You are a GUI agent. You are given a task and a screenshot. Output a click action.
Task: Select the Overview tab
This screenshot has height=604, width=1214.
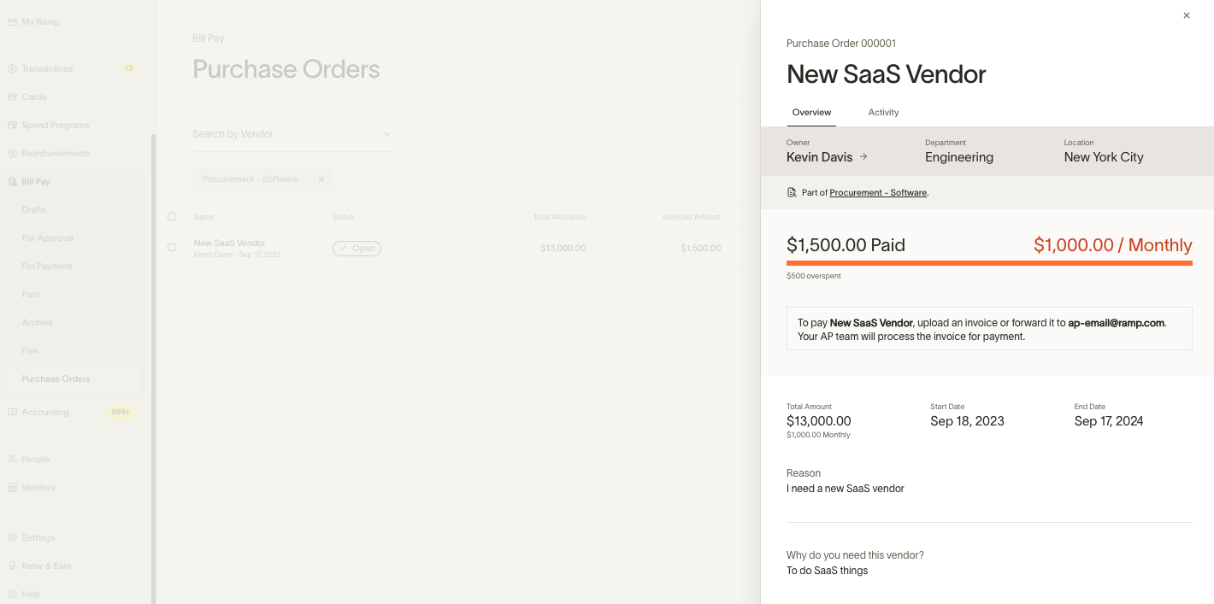(811, 113)
